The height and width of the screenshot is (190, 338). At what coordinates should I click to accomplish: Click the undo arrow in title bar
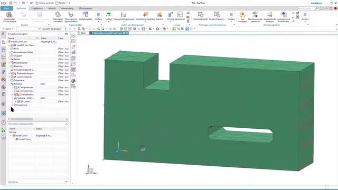[x=16, y=3]
